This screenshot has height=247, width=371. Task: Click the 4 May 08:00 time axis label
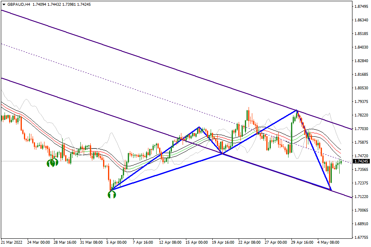[x=328, y=242]
